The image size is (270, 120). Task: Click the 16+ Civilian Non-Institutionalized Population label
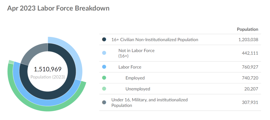pos(155,40)
